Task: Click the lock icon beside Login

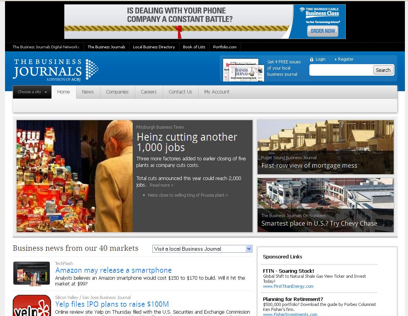Action: click(311, 59)
